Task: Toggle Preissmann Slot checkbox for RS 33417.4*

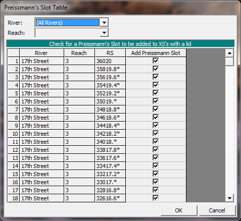Action: tap(156, 165)
